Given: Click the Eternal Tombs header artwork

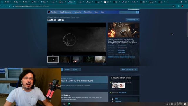Looking at the screenshot, I should (123, 30).
